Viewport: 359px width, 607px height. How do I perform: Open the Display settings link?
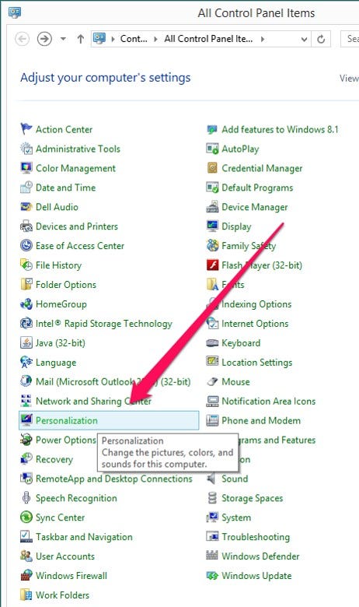236,226
